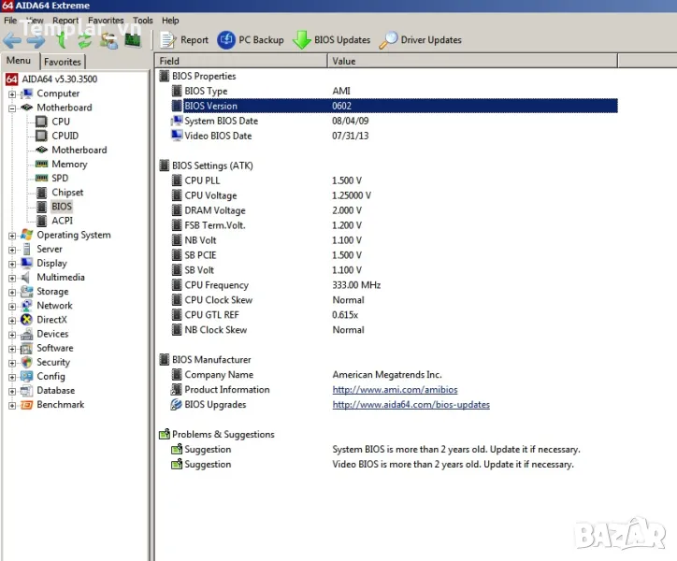Open the aida64.com bios-updates link
This screenshot has height=561, width=677.
411,405
